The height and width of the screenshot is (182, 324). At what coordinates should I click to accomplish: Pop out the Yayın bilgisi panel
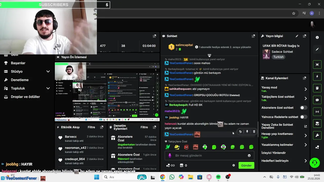(305, 36)
